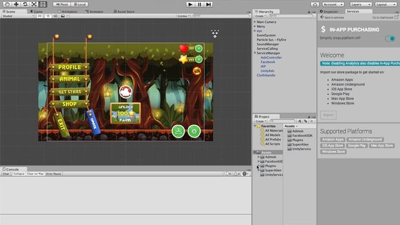Collapse Favorites in Project tree

pos(255,126)
